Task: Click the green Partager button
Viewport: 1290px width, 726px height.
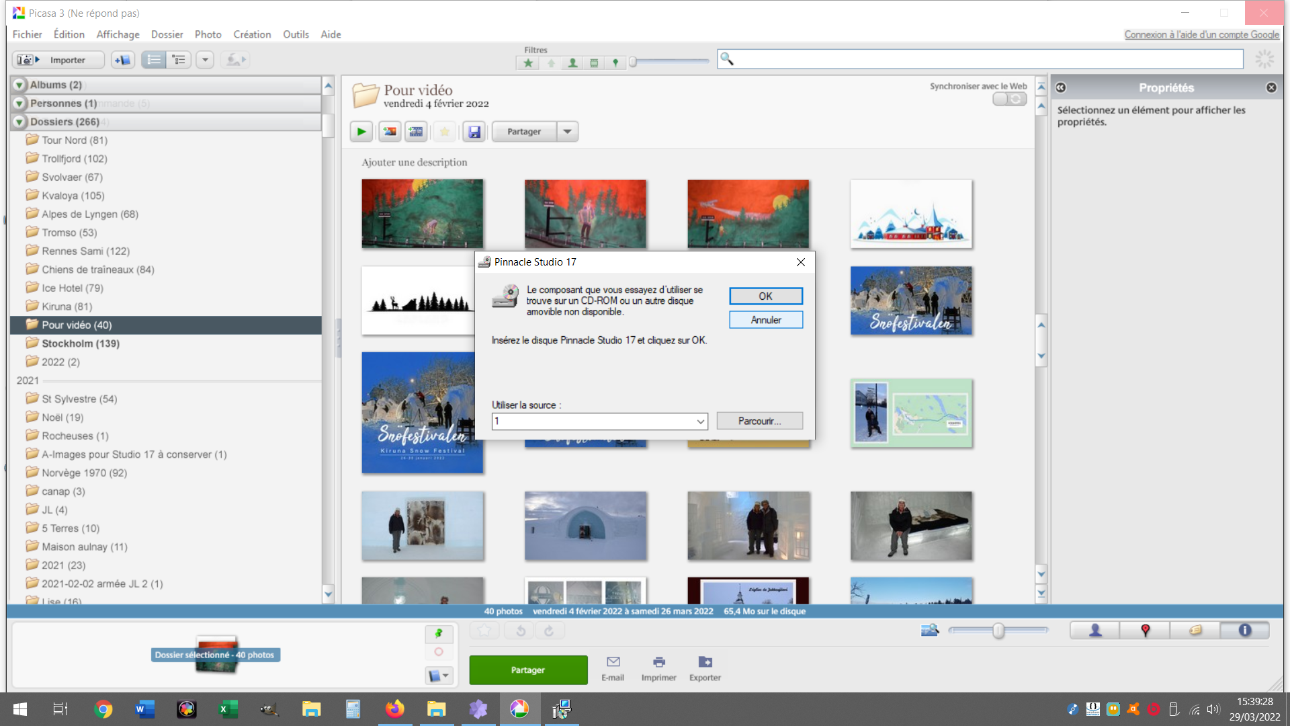Action: coord(528,670)
